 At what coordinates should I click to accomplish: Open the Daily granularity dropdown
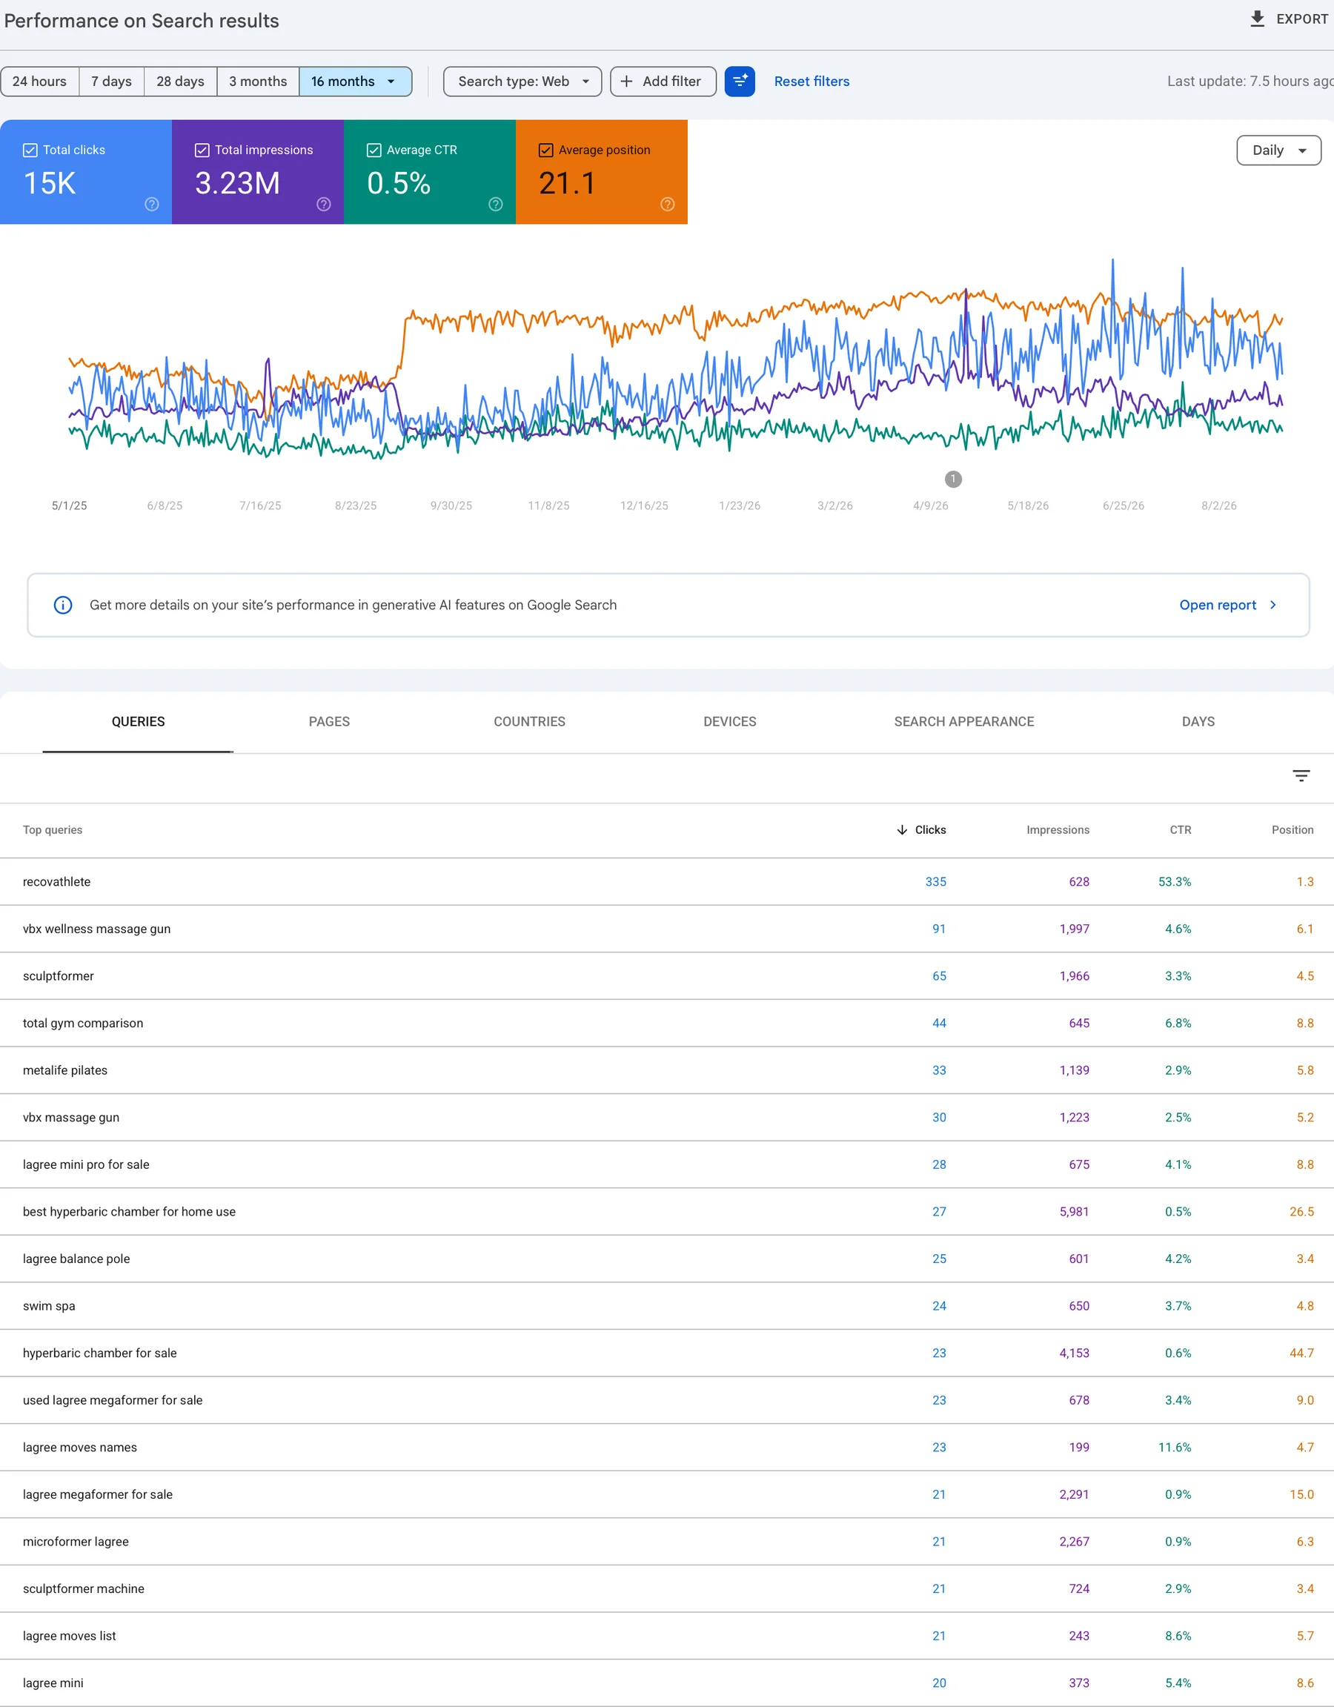(x=1278, y=150)
